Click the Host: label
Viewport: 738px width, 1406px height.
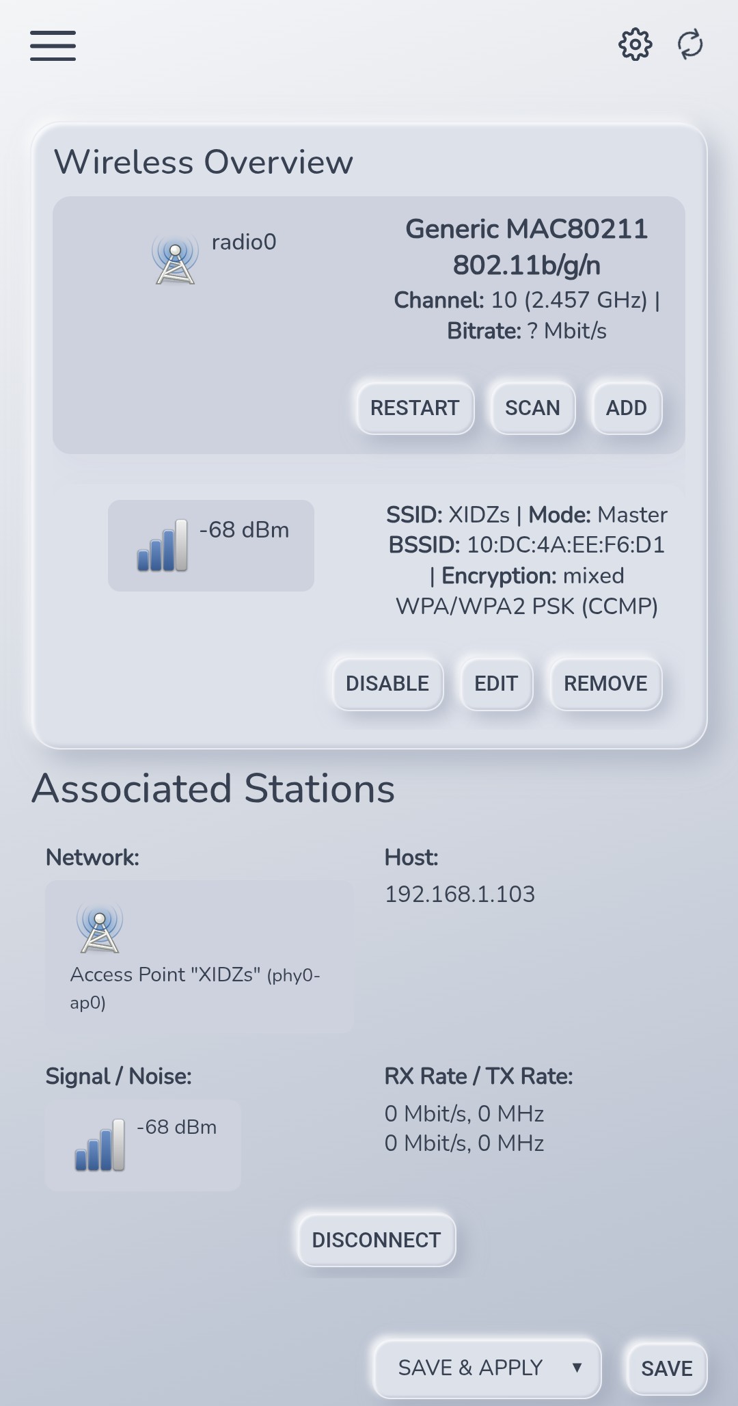point(411,858)
